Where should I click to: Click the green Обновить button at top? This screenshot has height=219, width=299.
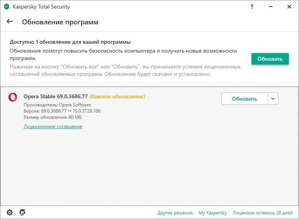tap(270, 59)
